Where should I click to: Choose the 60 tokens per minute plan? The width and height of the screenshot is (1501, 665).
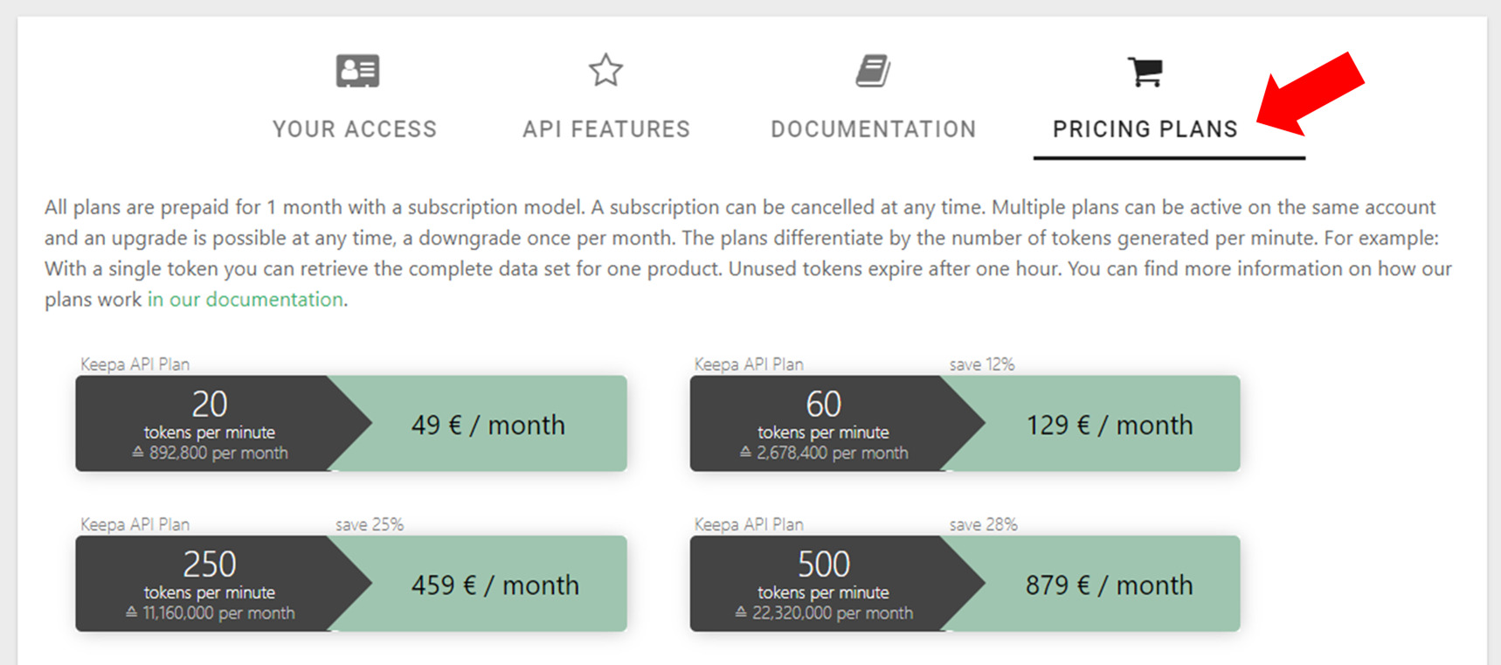823,424
